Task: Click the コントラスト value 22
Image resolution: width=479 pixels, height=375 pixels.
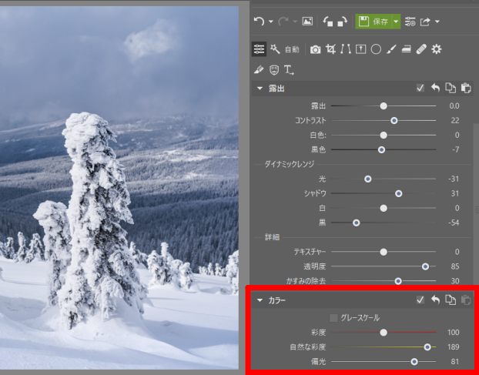Action: 455,121
